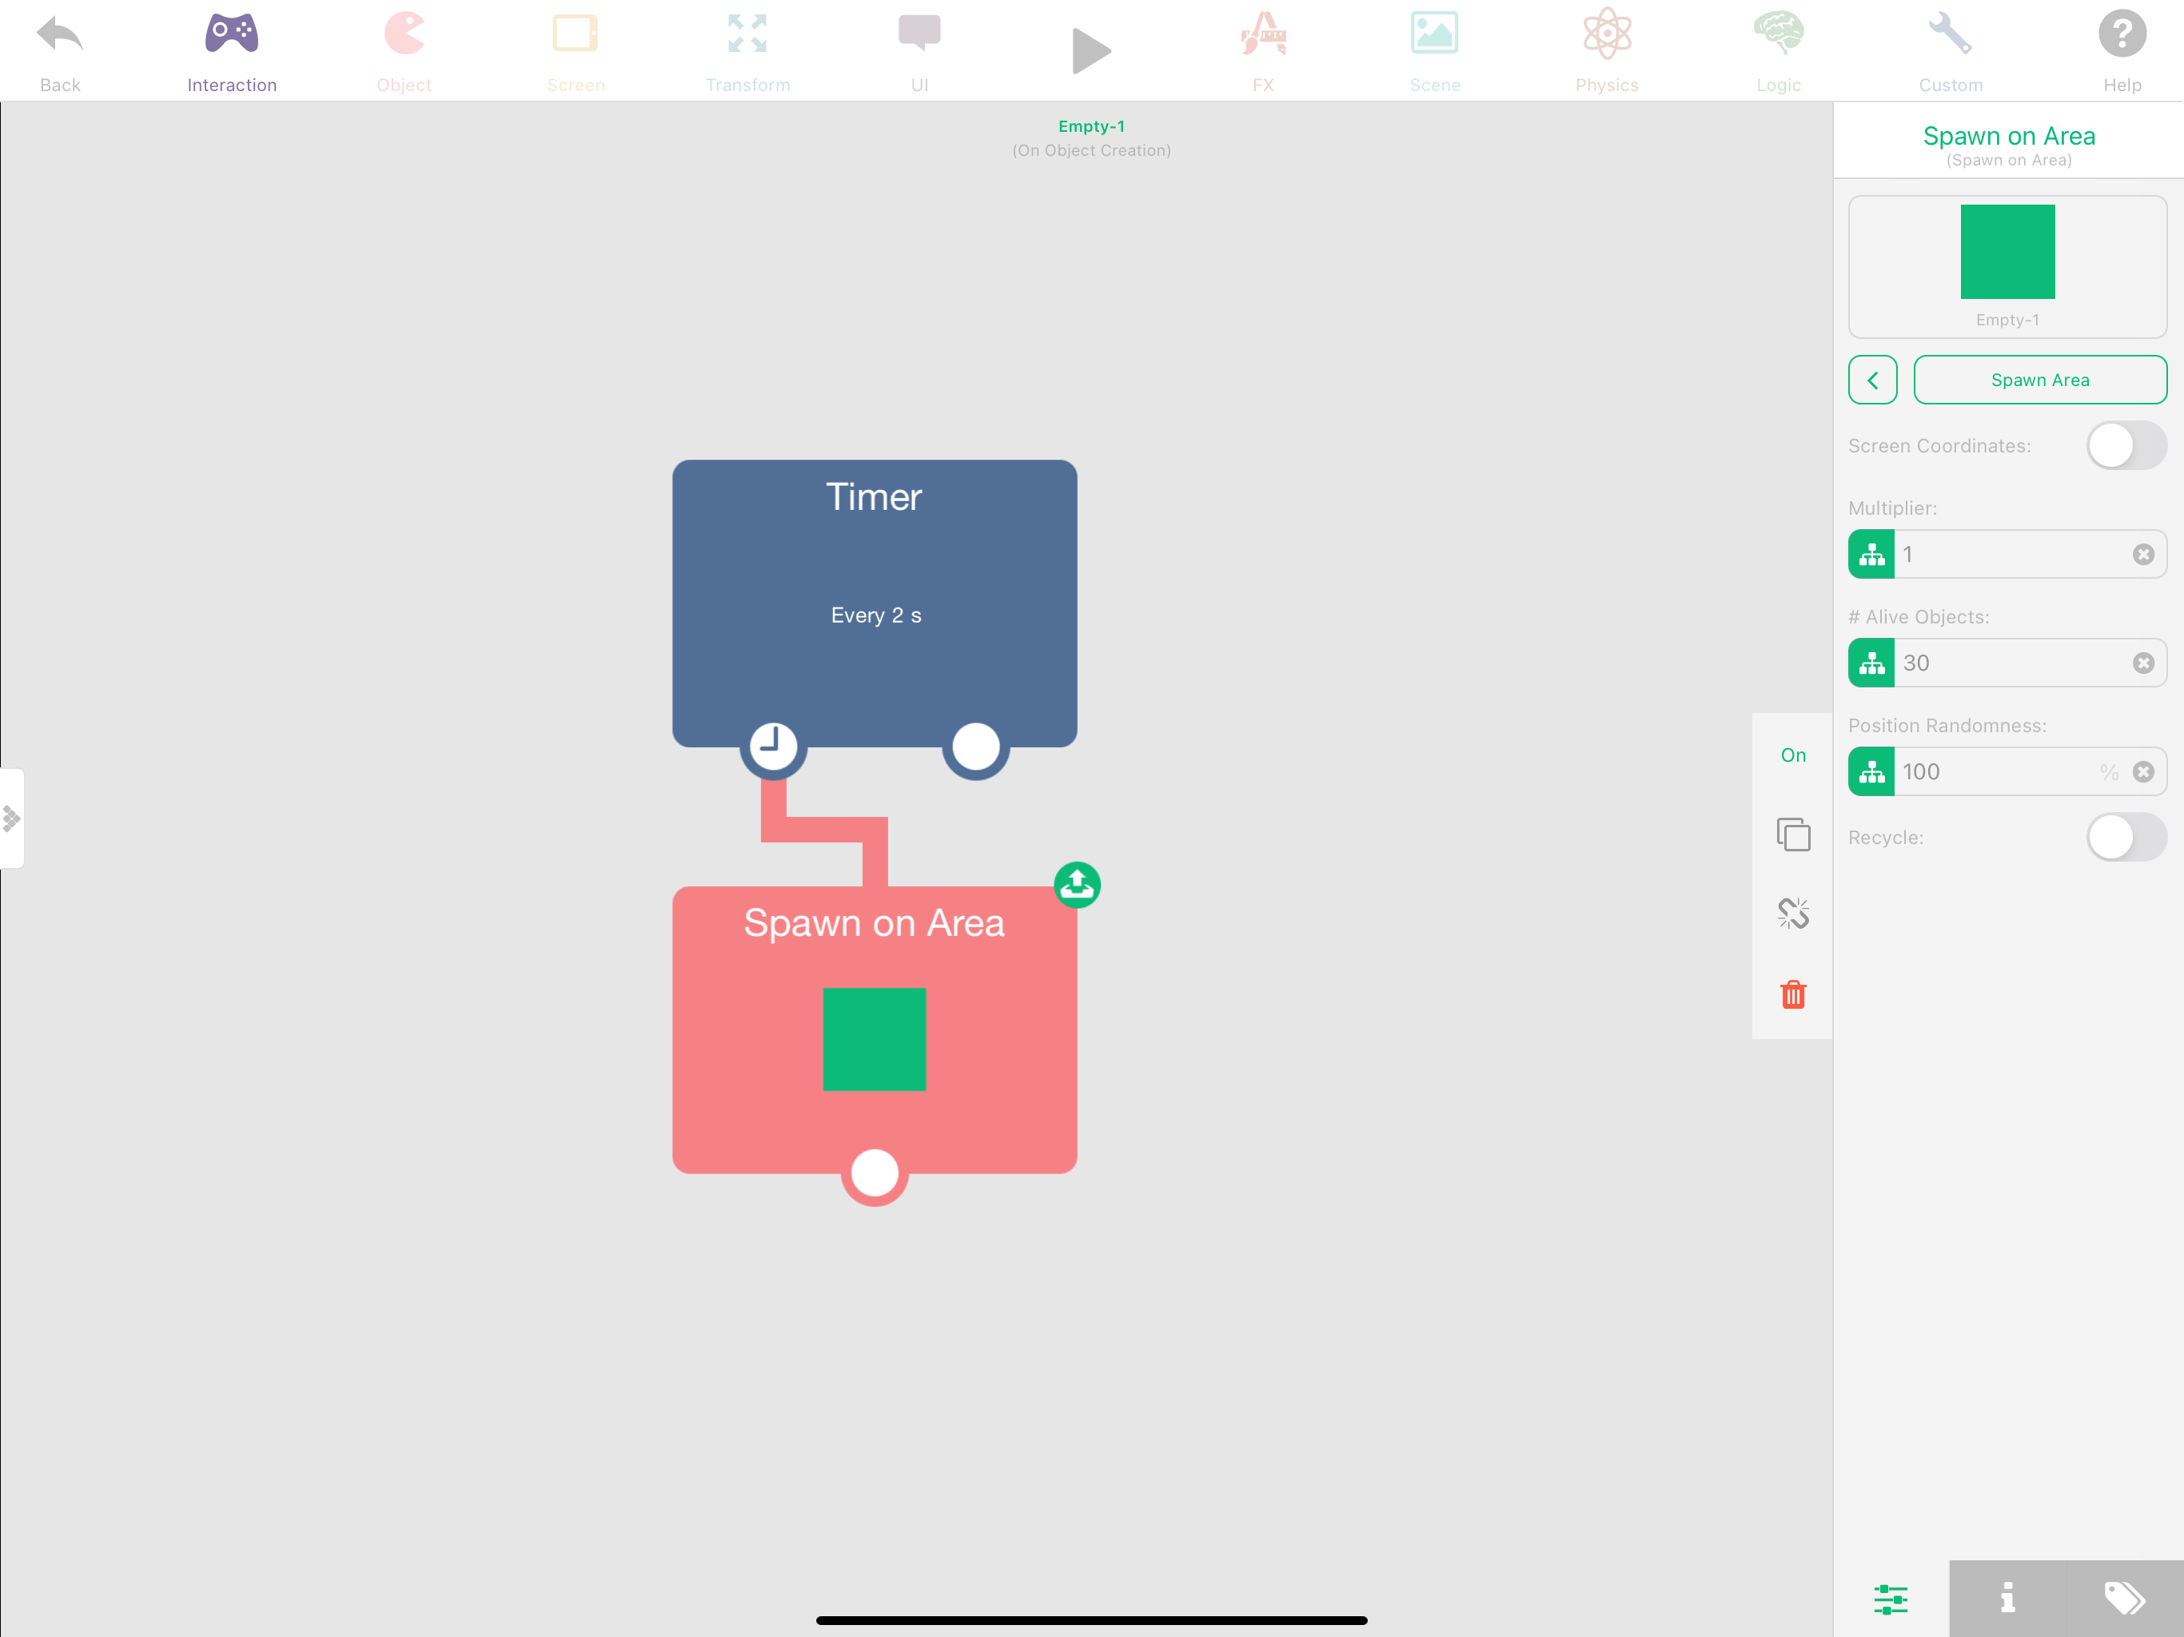Expand the left side panel handle
Image resolution: width=2184 pixels, height=1637 pixels.
[x=12, y=818]
